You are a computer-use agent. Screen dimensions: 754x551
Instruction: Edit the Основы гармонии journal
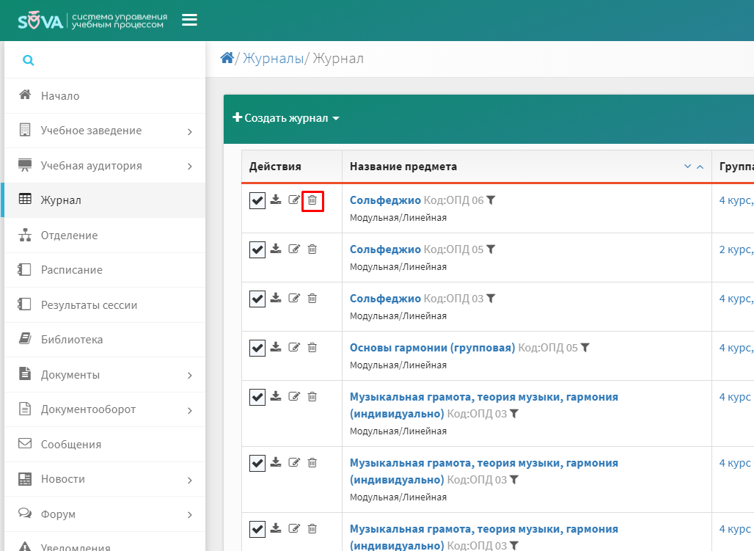(x=294, y=347)
